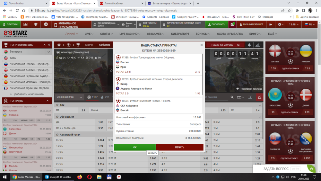Open the messages envelope icon
This screenshot has height=181, width=321.
click(x=232, y=24)
